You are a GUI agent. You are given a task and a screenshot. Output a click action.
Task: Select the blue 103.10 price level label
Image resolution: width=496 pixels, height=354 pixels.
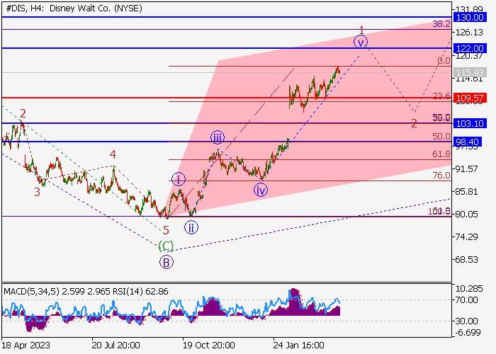(469, 123)
